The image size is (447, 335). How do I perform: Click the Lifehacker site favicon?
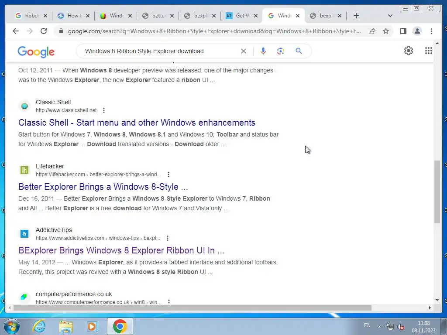click(24, 170)
